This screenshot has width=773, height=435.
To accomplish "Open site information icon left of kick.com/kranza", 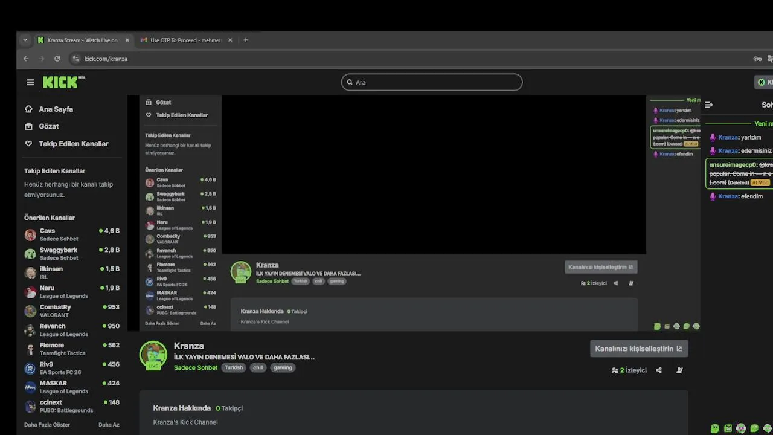I will pos(75,59).
